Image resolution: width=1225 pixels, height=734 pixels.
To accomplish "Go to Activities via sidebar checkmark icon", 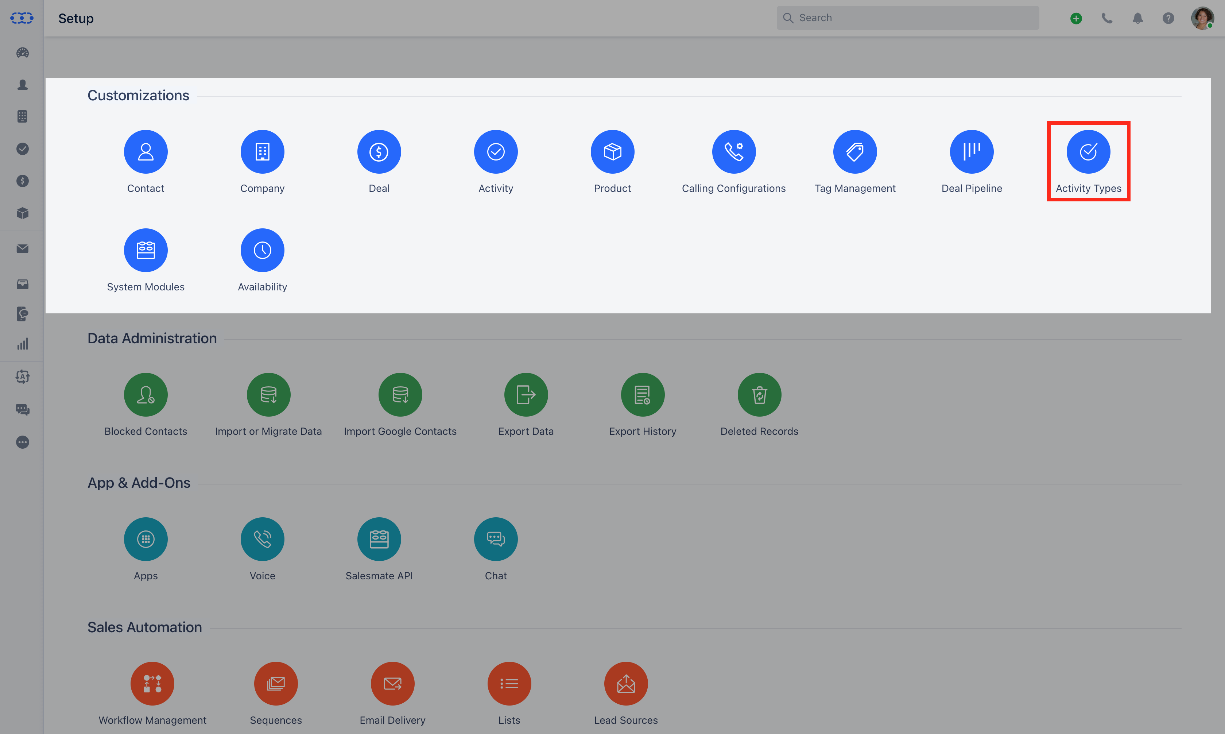I will click(x=22, y=149).
